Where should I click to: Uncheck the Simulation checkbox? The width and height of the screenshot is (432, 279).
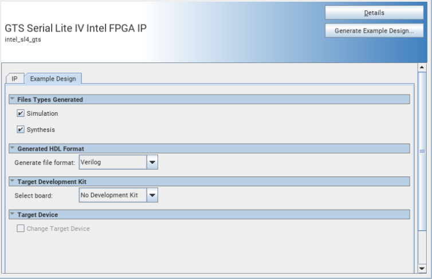tap(21, 113)
